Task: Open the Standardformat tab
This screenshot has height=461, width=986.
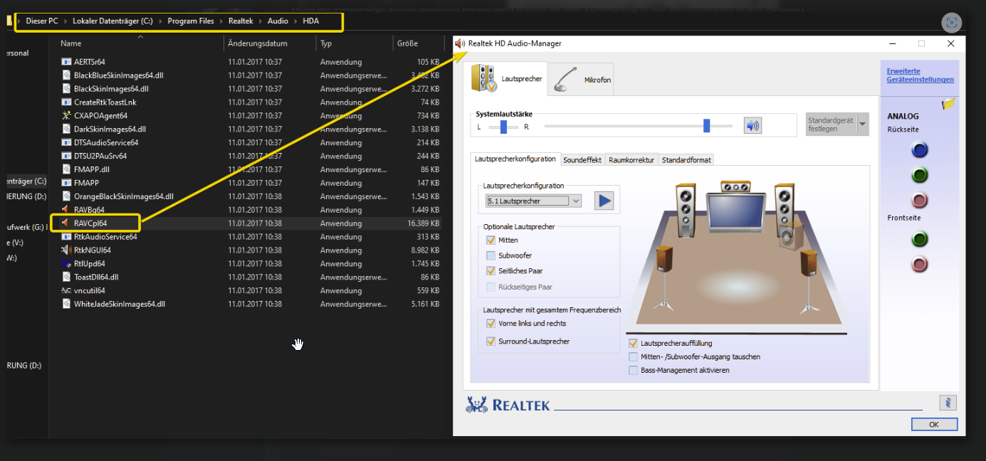Action: click(x=686, y=160)
